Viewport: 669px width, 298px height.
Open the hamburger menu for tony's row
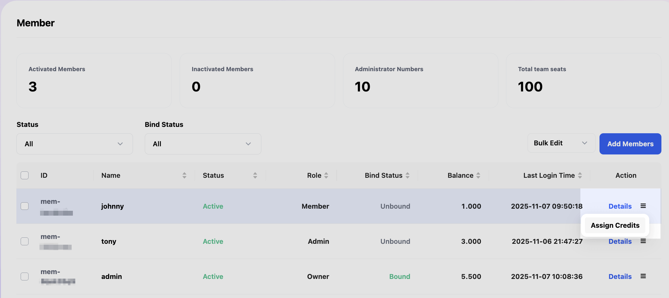[x=643, y=241]
